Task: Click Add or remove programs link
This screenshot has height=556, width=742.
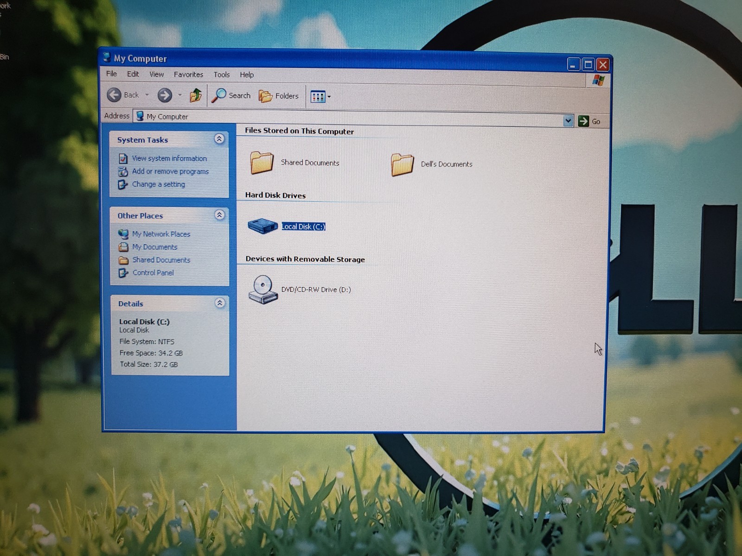Action: coord(170,171)
